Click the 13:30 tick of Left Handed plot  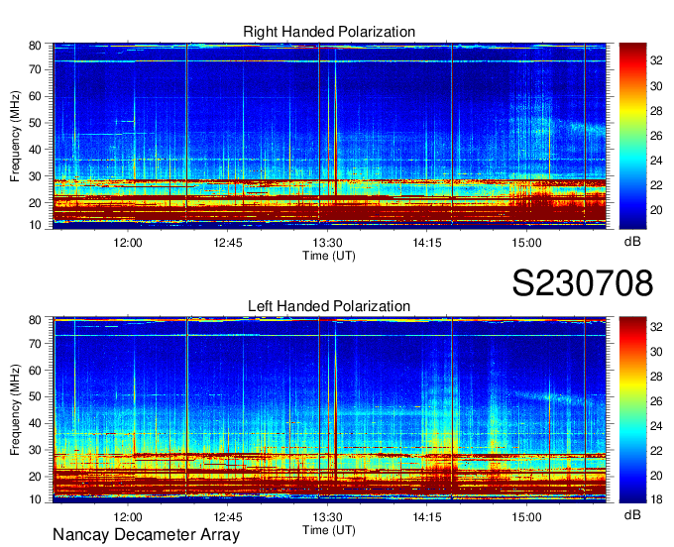click(x=327, y=517)
